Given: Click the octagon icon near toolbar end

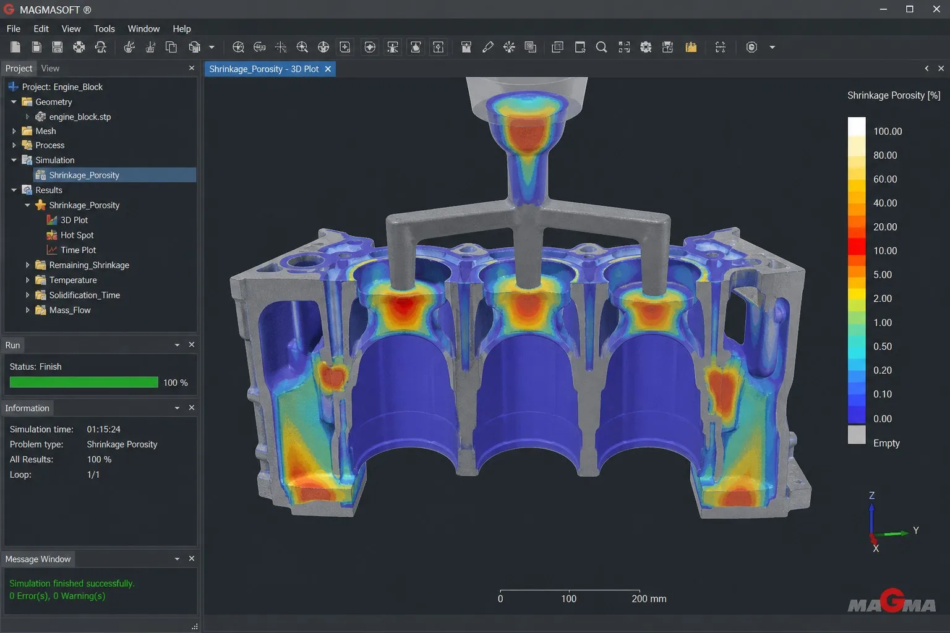Looking at the screenshot, I should pyautogui.click(x=751, y=47).
